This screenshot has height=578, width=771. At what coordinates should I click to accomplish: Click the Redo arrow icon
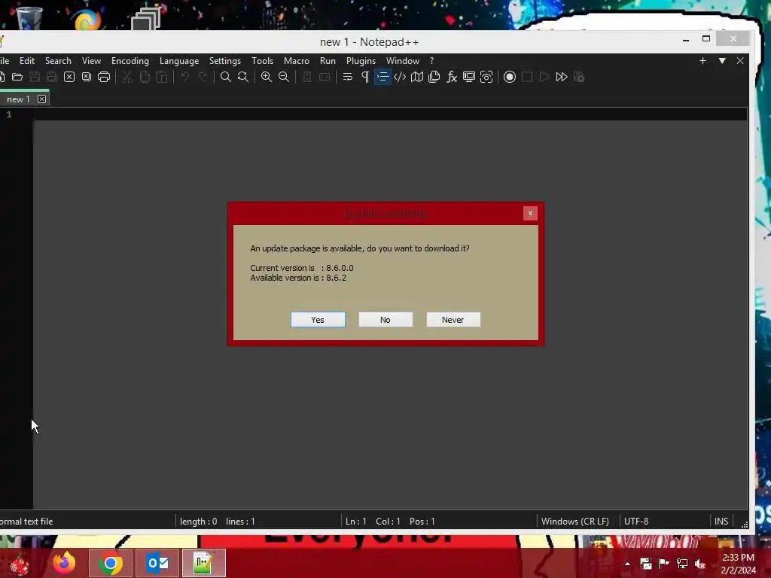coord(202,77)
